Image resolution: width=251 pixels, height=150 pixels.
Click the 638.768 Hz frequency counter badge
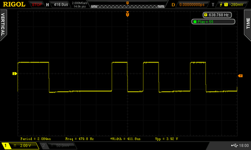pos(217,15)
